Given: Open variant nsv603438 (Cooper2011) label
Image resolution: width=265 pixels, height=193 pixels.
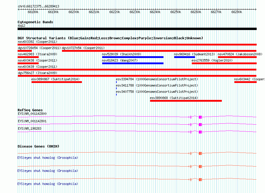Looking at the screenshot, I should tap(38, 60).
